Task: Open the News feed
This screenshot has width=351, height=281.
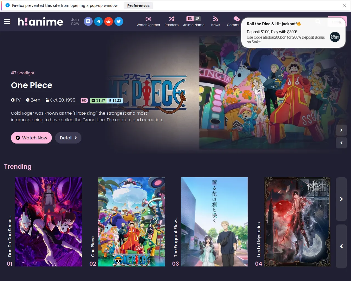Action: (x=216, y=21)
